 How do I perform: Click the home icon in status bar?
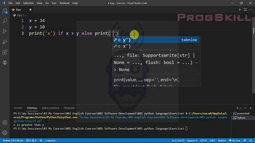click(41, 140)
